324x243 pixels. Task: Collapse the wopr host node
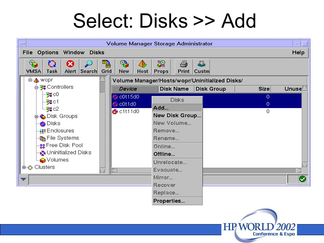(30, 80)
